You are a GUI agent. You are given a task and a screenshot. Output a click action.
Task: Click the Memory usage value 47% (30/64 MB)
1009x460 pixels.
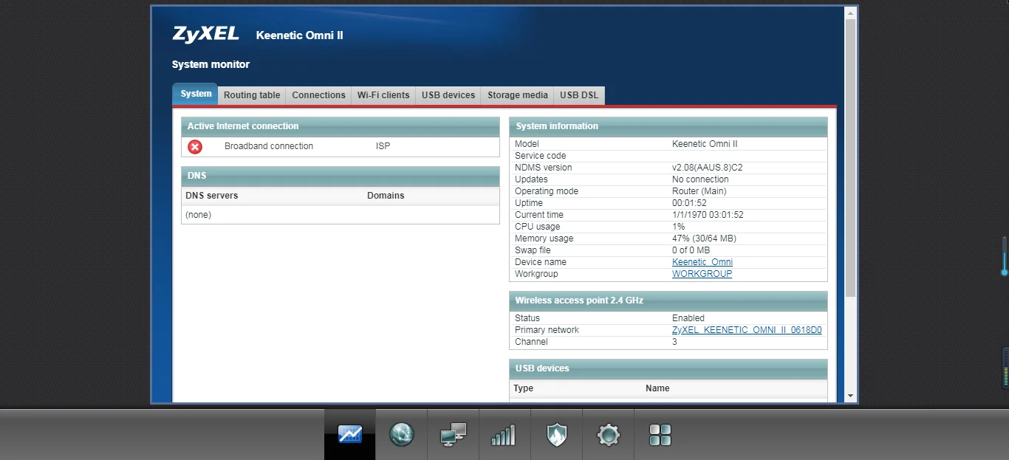click(x=704, y=238)
